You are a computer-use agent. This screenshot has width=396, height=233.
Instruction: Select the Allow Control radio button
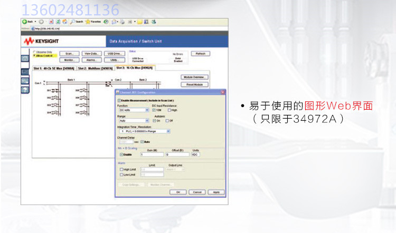tap(34, 55)
